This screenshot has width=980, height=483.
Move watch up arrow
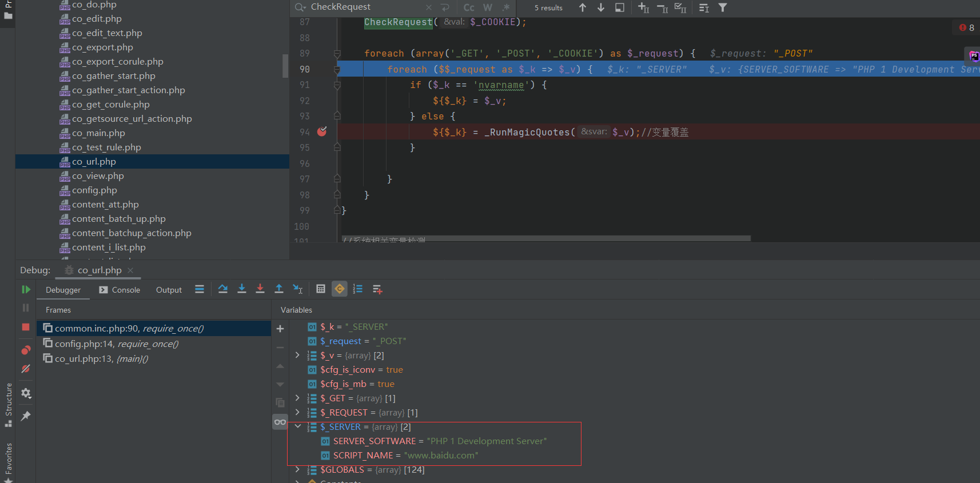coord(280,366)
